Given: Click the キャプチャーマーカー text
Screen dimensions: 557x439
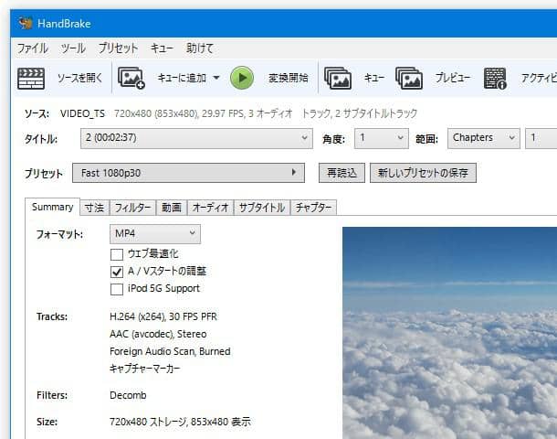Looking at the screenshot, I should point(145,369).
